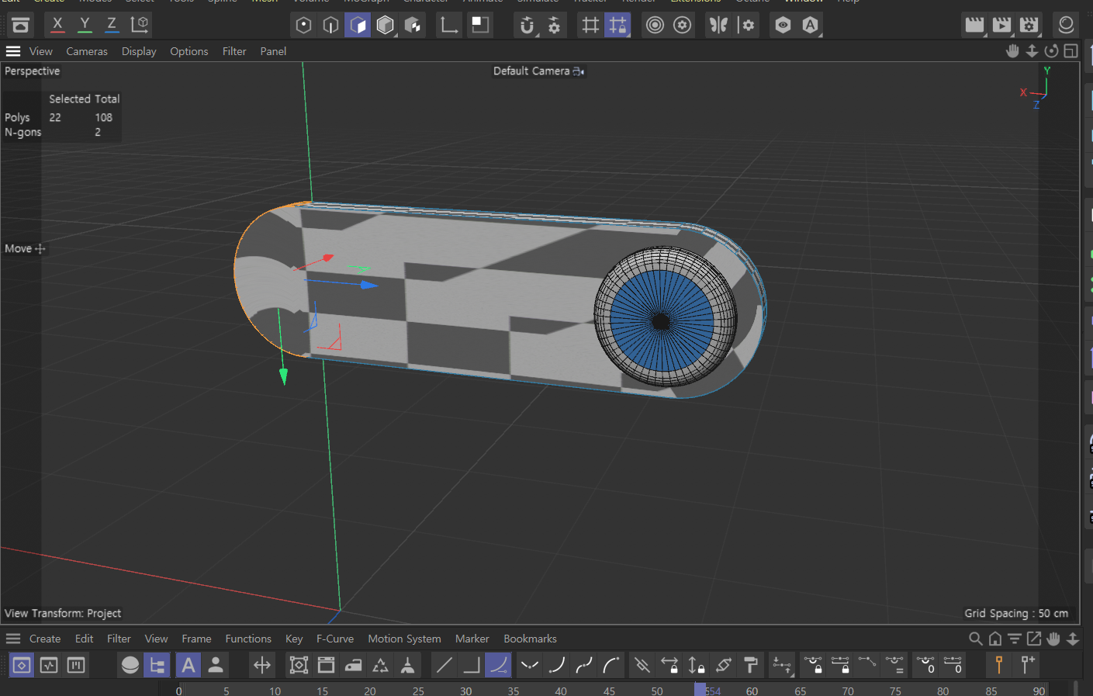
Task: Toggle the coordinate system cube icon
Action: point(140,24)
